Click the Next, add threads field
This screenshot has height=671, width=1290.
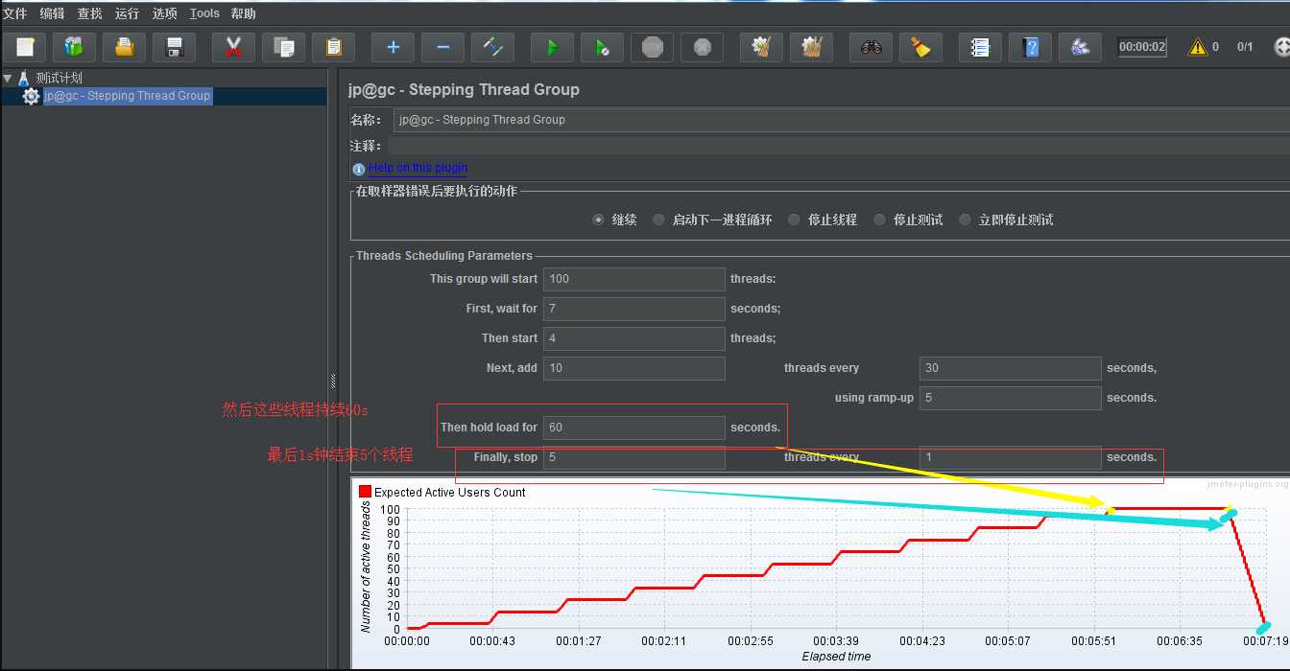pos(633,368)
